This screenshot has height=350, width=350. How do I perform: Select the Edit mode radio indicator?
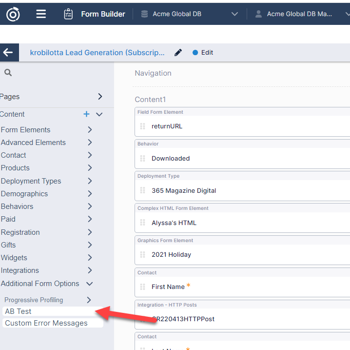click(195, 53)
